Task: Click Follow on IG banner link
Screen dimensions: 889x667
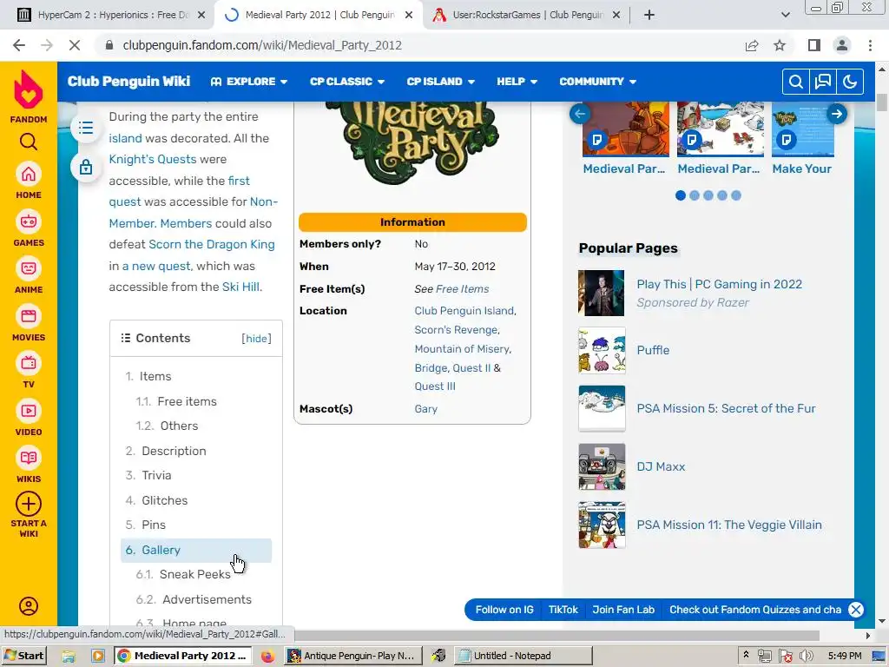Action: (x=504, y=610)
